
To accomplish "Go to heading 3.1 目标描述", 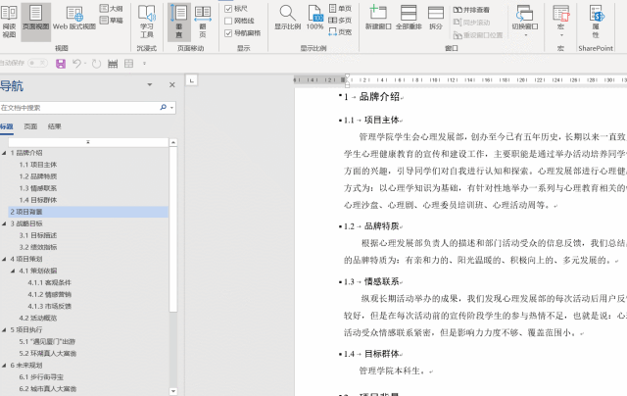I will tap(38, 235).
